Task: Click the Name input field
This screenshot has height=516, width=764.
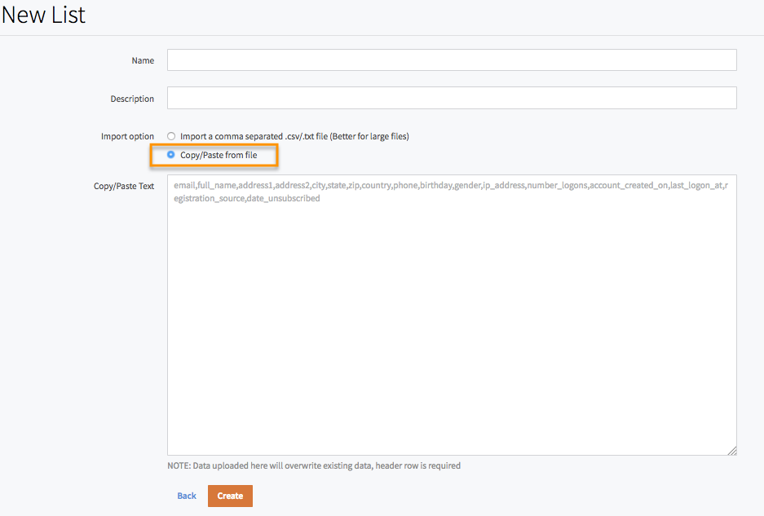Action: click(452, 60)
